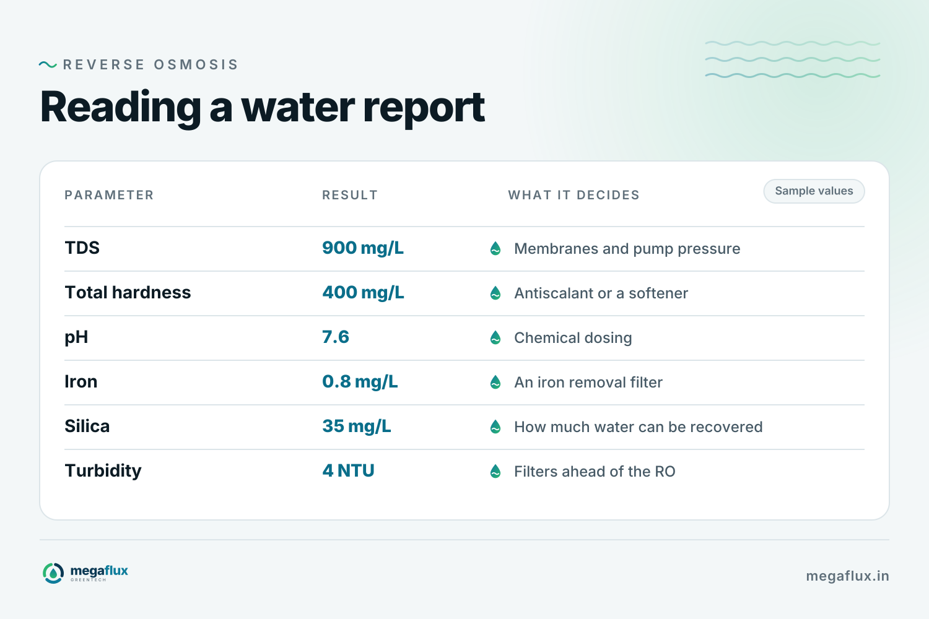Click the An iron removal filter text

(588, 383)
